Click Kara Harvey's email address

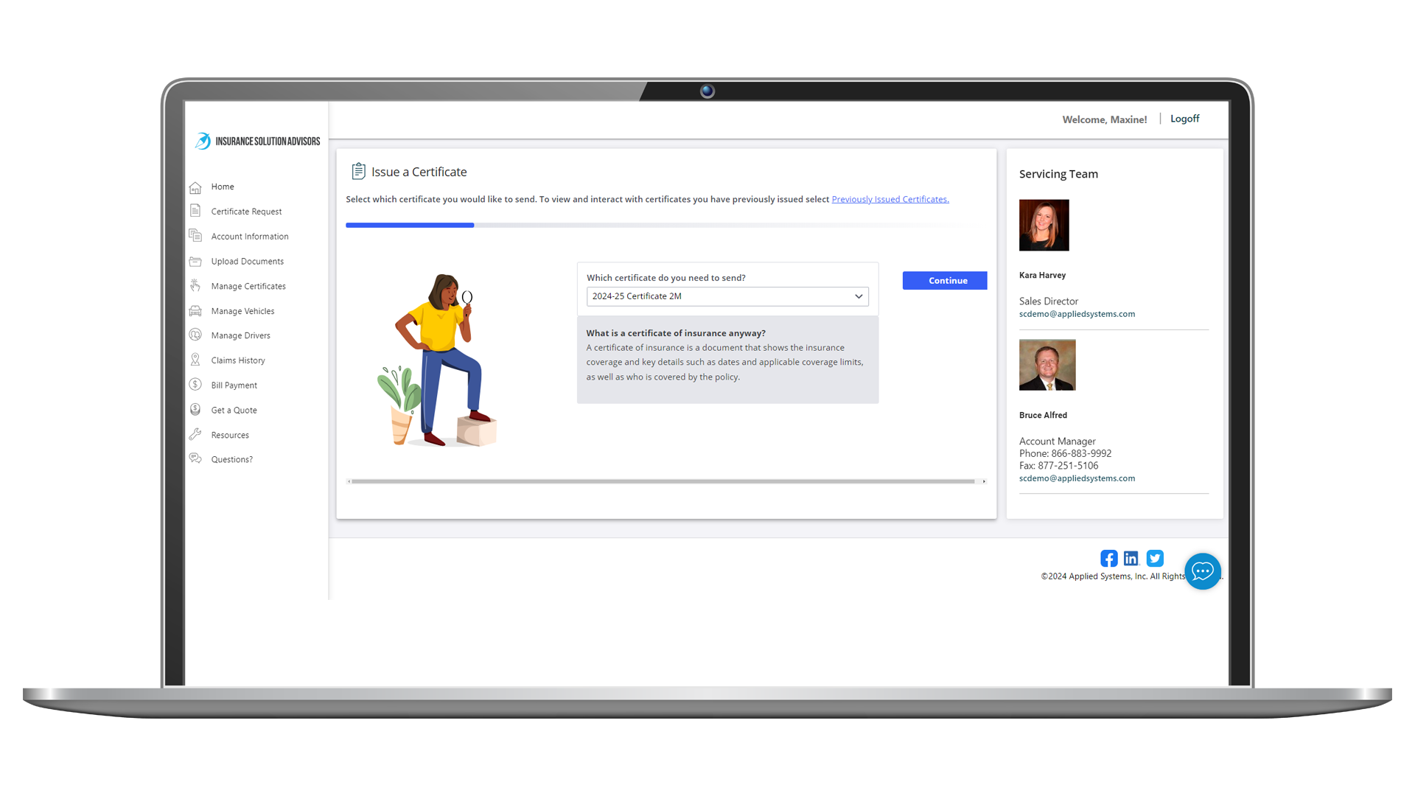pos(1076,314)
